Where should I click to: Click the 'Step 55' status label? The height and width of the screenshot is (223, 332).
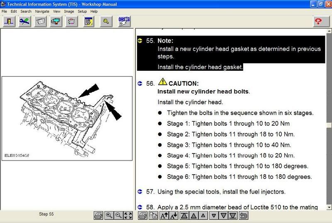(46, 214)
